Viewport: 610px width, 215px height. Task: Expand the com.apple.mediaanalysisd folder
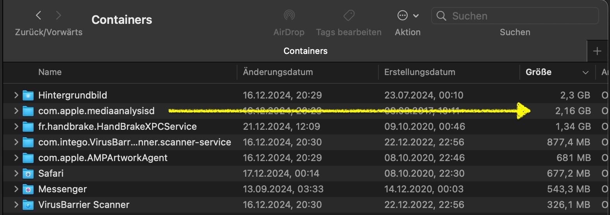click(16, 111)
